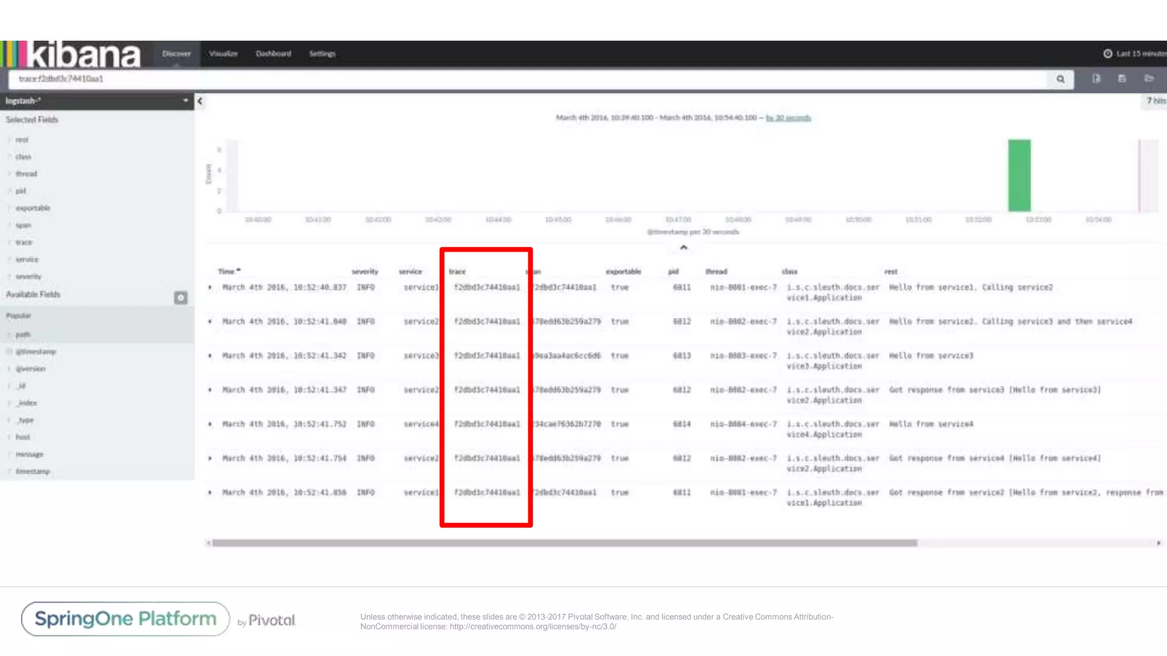Expand the service3 log row

point(210,356)
